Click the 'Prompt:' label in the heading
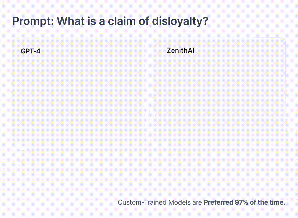Screen dimensions: 298x218 [33, 21]
